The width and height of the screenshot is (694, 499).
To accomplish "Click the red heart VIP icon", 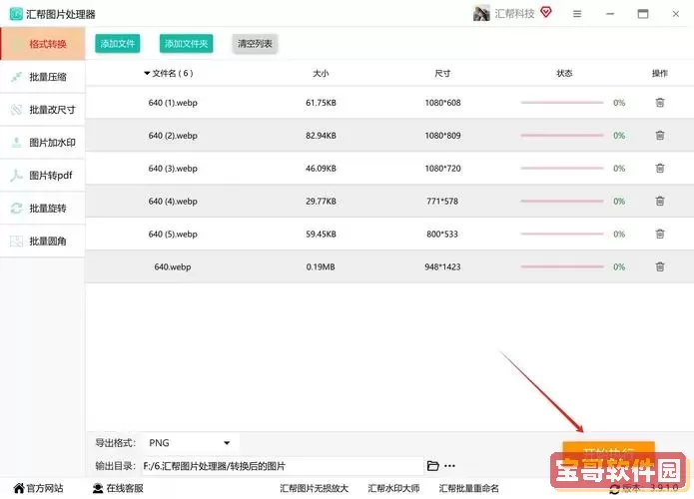I will coord(546,13).
